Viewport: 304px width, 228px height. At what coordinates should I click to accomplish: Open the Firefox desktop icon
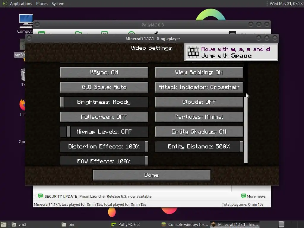point(23,107)
